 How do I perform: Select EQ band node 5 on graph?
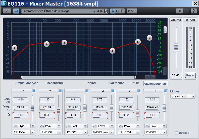click(138, 42)
